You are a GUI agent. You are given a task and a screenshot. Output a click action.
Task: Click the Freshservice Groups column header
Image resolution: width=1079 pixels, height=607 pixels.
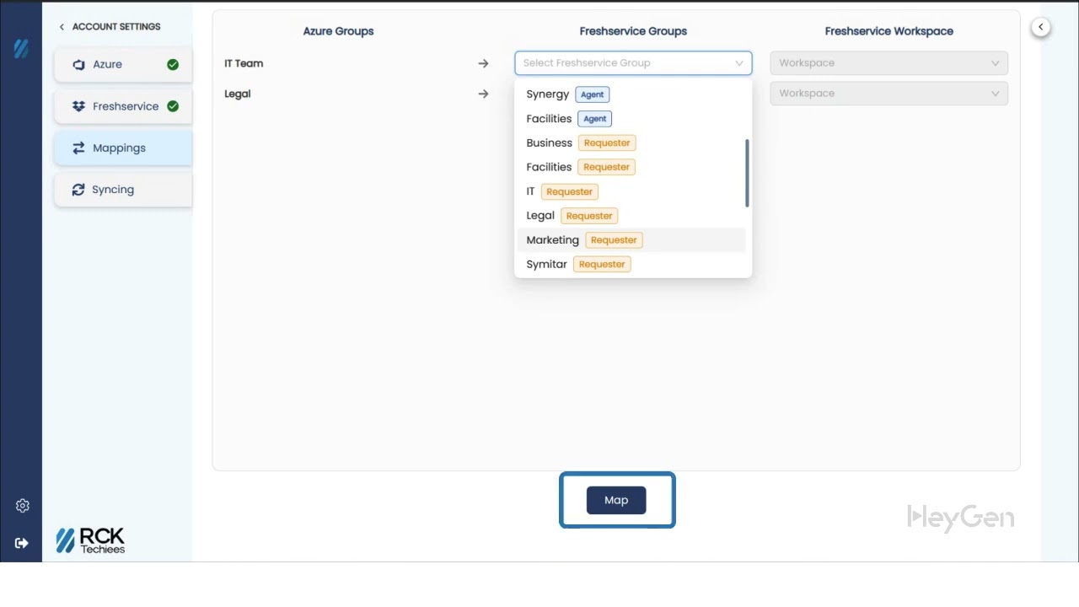point(633,31)
